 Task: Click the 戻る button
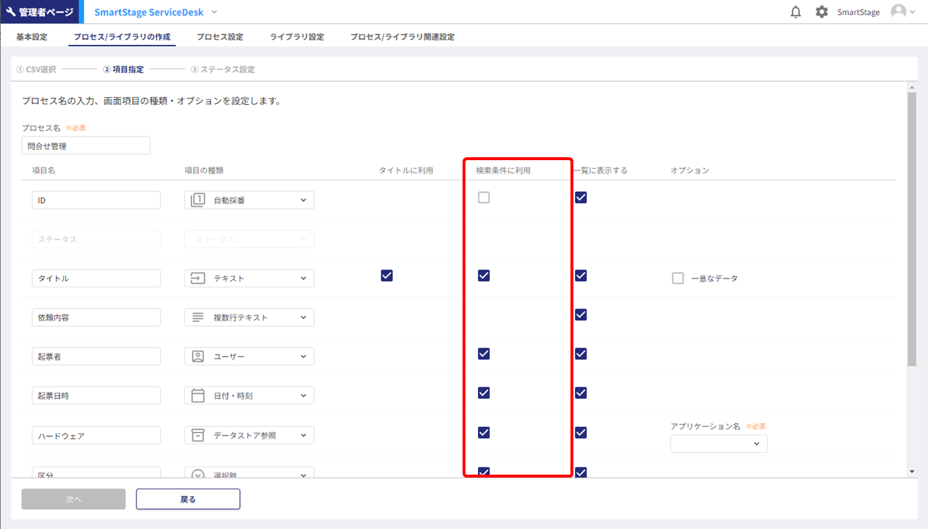coord(188,499)
